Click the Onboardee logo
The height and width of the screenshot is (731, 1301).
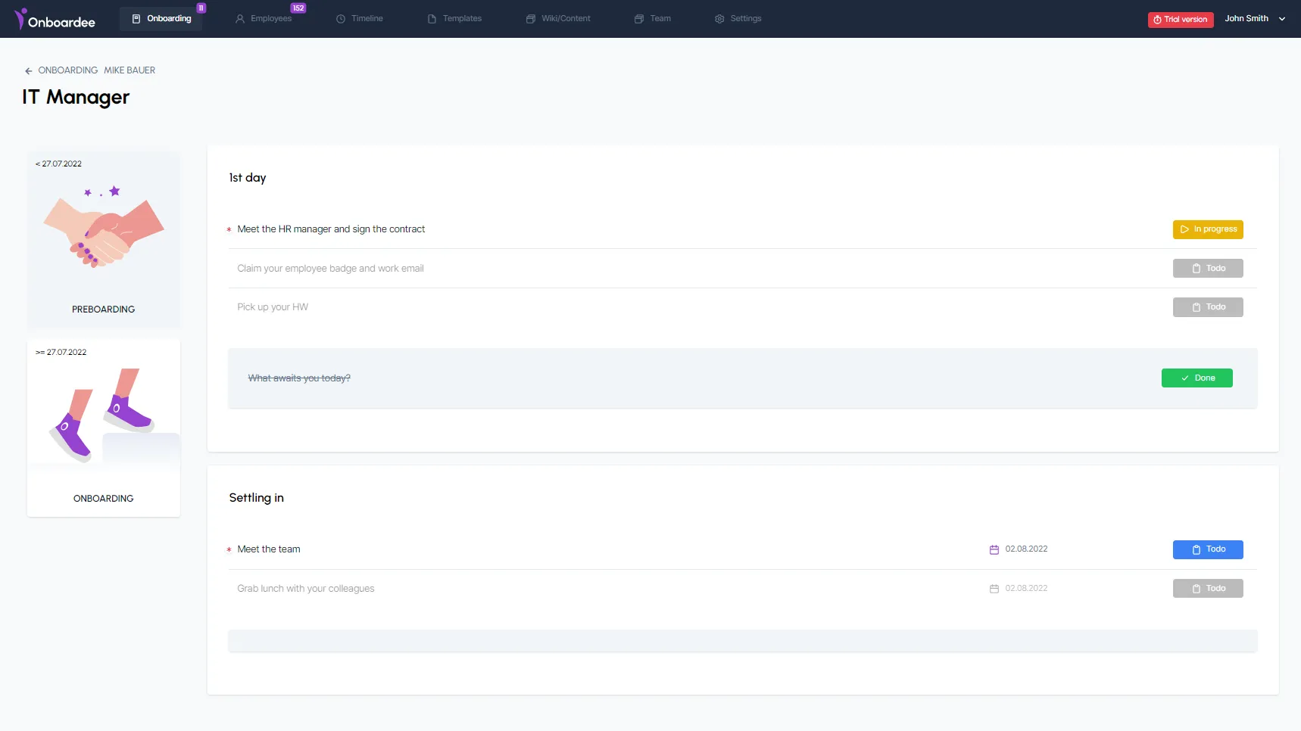[x=55, y=19]
